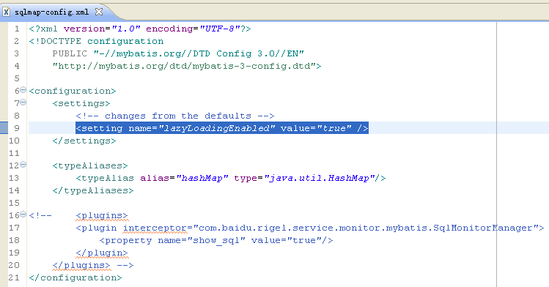Viewport: 549px width, 287px height.
Task: Click the mybatis DTD Config 3.0 public identifier
Action: coord(199,53)
